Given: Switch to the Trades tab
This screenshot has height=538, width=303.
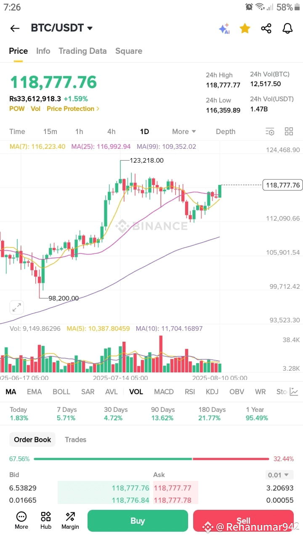Looking at the screenshot, I should [x=75, y=440].
